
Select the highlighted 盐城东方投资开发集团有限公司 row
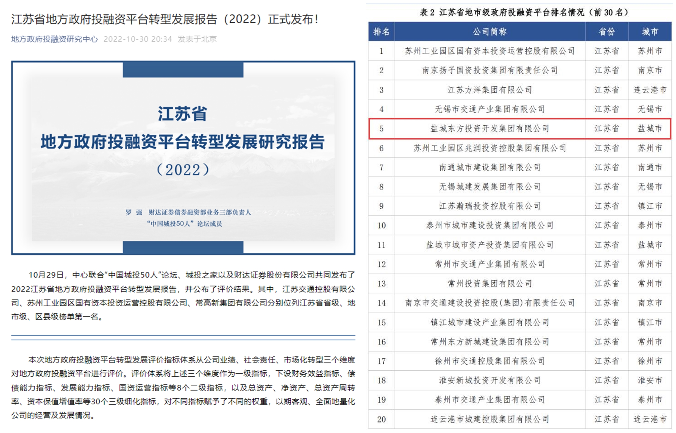(x=490, y=129)
